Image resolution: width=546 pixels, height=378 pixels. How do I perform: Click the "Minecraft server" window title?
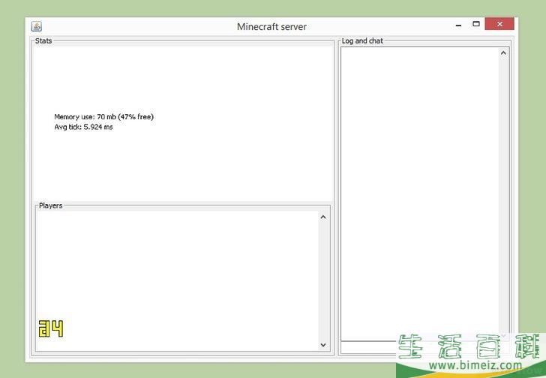(271, 27)
